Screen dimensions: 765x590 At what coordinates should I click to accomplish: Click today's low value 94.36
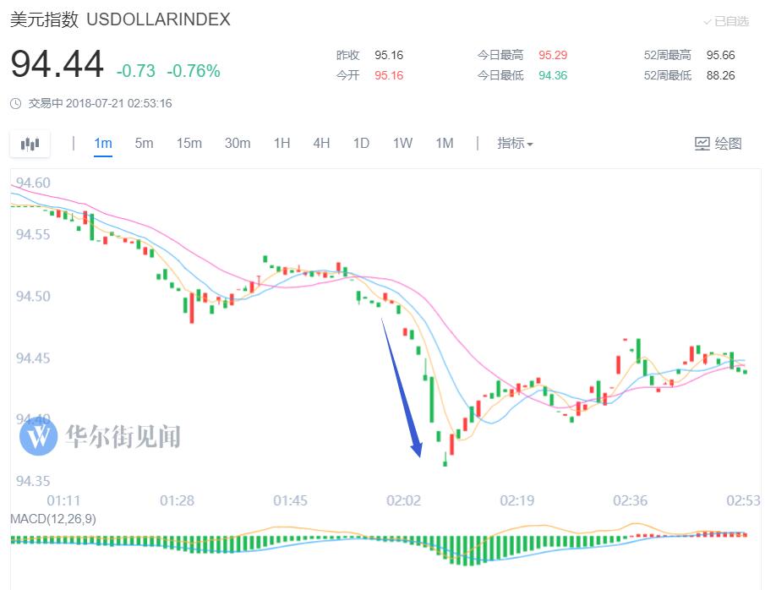pyautogui.click(x=553, y=75)
